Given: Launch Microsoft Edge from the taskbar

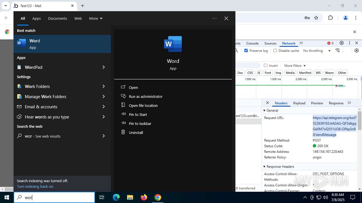Looking at the screenshot, I should click(116, 197).
